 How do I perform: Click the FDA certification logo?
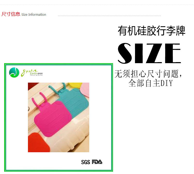tap(97, 162)
